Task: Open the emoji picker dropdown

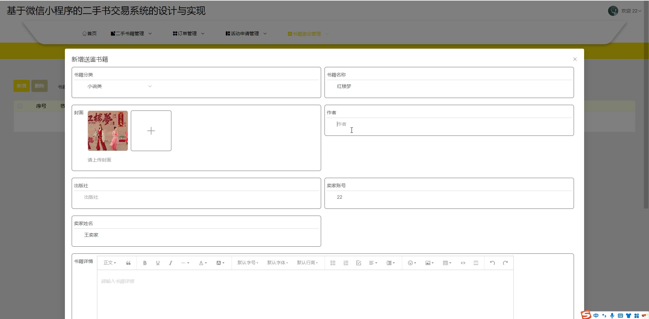Action: coord(412,263)
